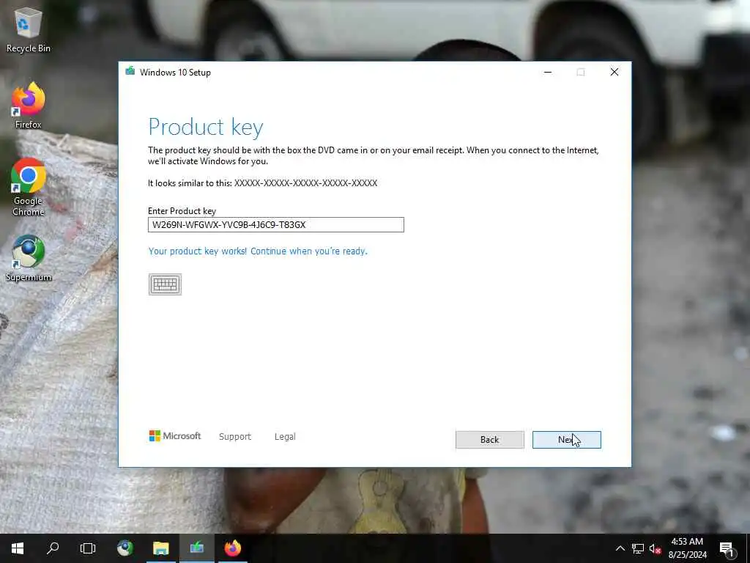Select the Google Chrome desktop shortcut
The image size is (750, 563).
pyautogui.click(x=29, y=187)
